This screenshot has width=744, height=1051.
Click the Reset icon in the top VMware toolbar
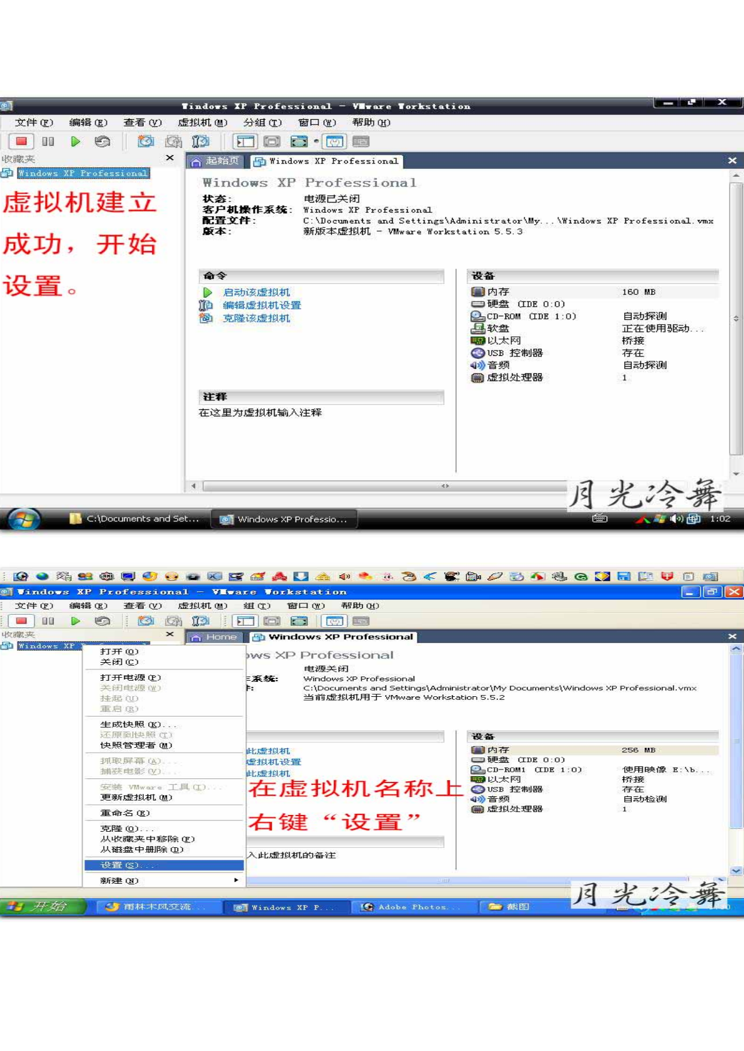[x=103, y=141]
